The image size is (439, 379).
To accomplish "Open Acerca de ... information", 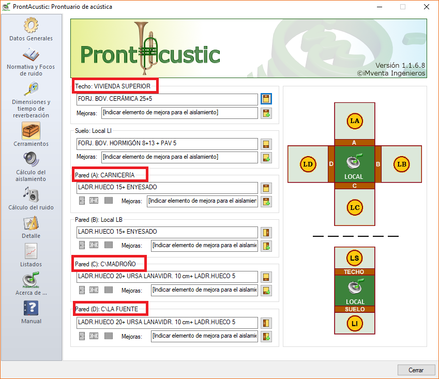I will click(x=31, y=284).
